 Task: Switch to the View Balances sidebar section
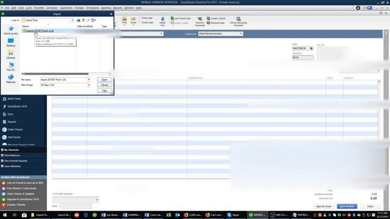(x=12, y=156)
